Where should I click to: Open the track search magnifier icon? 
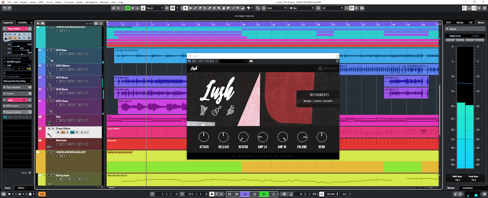pos(101,23)
